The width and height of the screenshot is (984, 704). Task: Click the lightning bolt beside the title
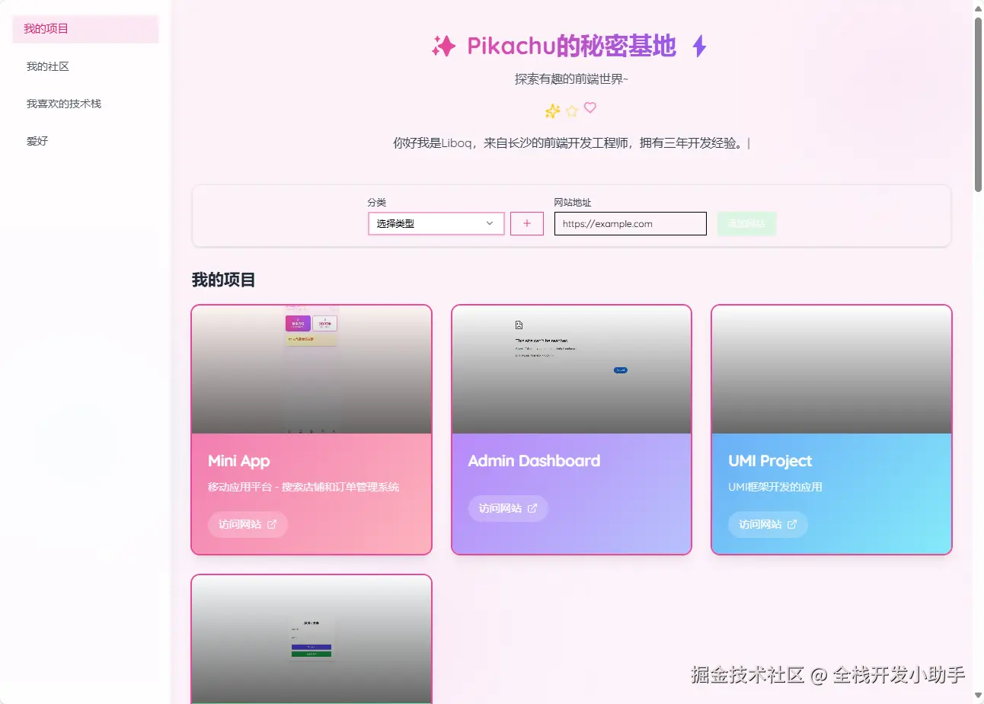pyautogui.click(x=698, y=46)
